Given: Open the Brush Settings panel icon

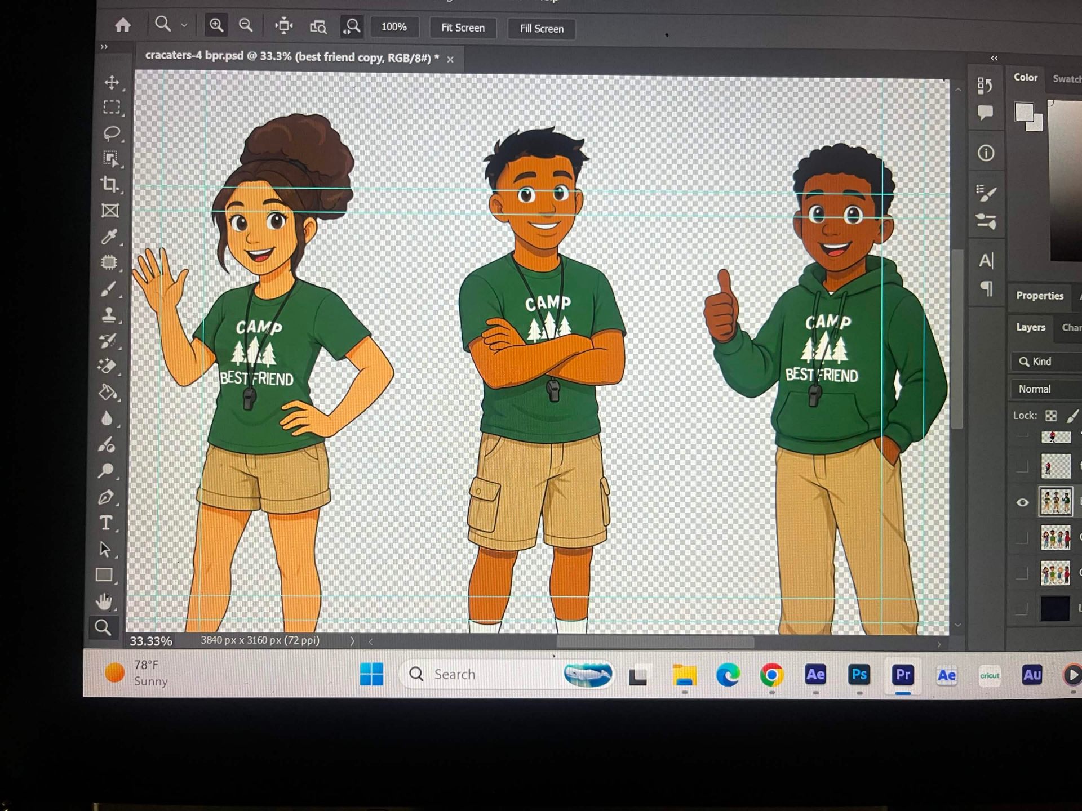Looking at the screenshot, I should [x=986, y=193].
